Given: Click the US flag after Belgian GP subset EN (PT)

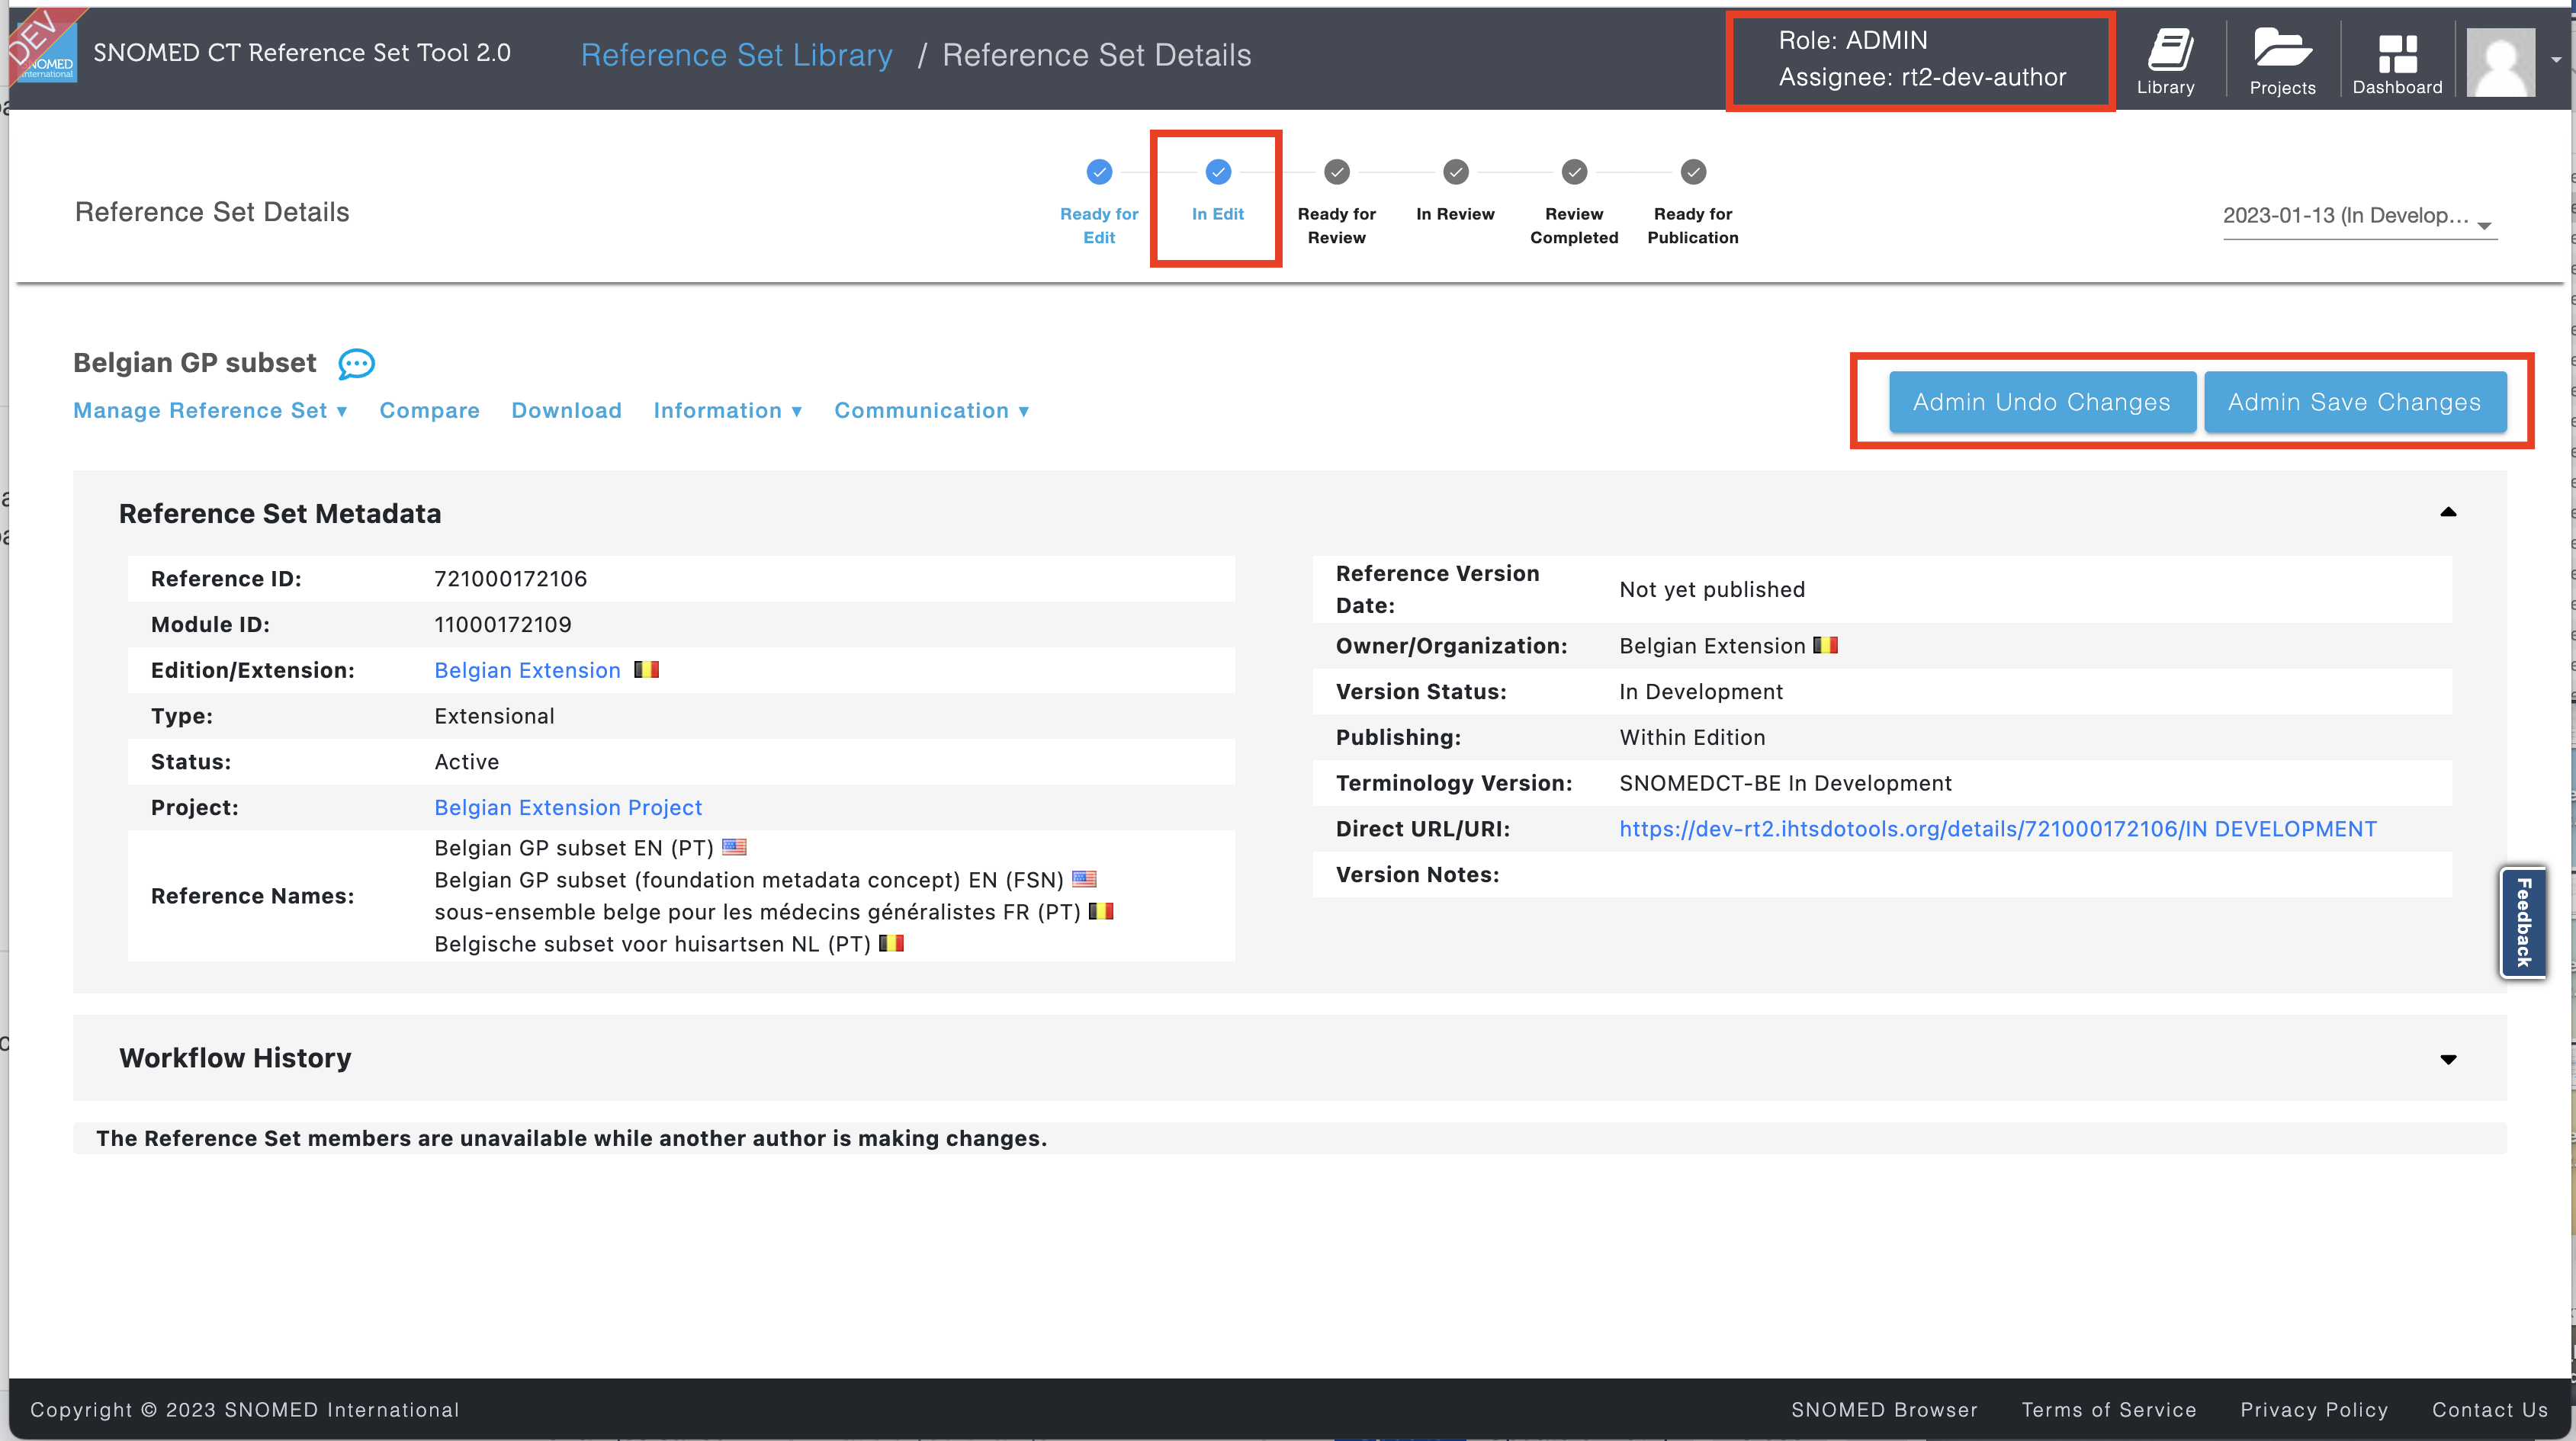Looking at the screenshot, I should [x=734, y=847].
